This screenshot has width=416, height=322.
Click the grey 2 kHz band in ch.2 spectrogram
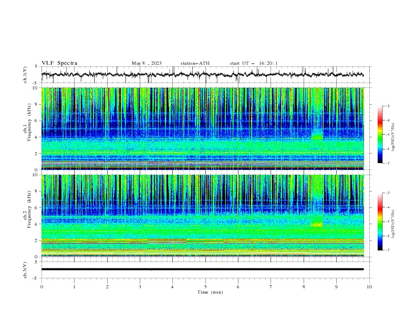pyautogui.click(x=167, y=241)
